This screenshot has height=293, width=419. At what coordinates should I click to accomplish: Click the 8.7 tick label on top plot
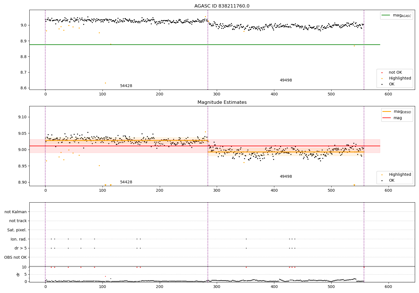tap(23, 73)
